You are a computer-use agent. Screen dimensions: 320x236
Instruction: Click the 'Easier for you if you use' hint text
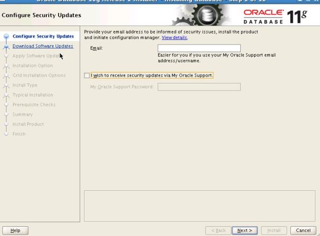coord(217,58)
